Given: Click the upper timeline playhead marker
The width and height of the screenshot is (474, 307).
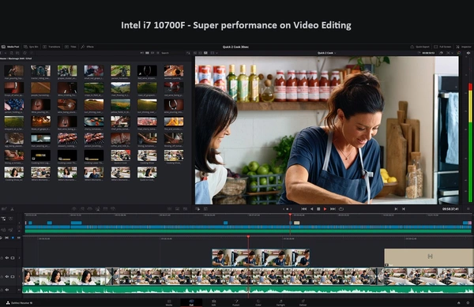Looking at the screenshot, I should click(x=290, y=215).
